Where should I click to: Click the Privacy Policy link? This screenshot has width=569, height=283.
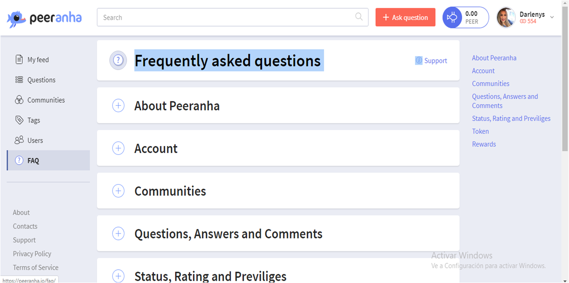32,254
